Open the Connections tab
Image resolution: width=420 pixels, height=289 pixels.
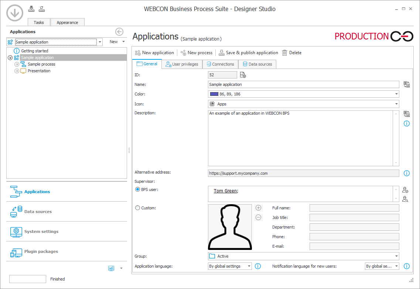(220, 64)
